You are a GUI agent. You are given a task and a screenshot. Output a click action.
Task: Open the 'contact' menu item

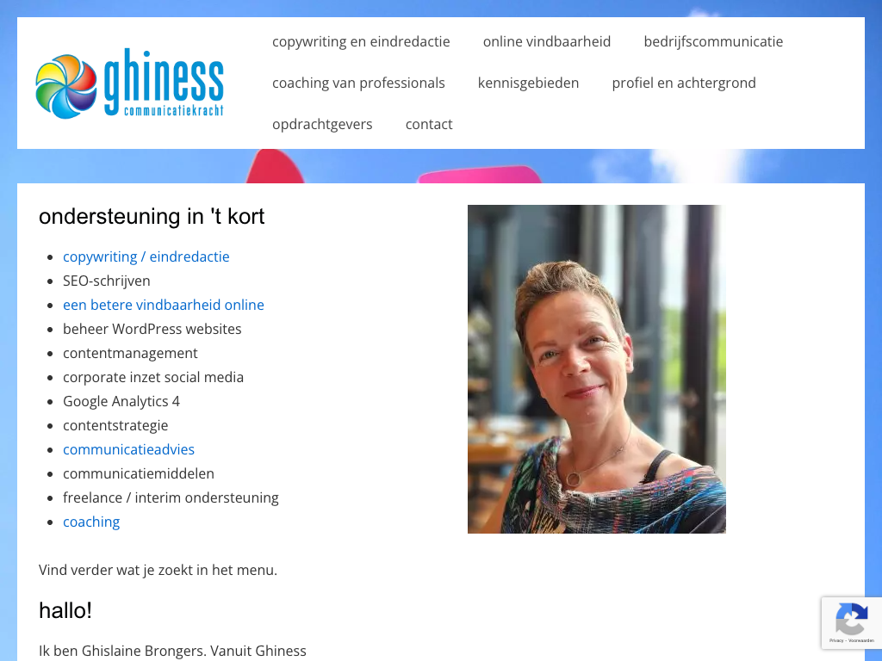429,124
